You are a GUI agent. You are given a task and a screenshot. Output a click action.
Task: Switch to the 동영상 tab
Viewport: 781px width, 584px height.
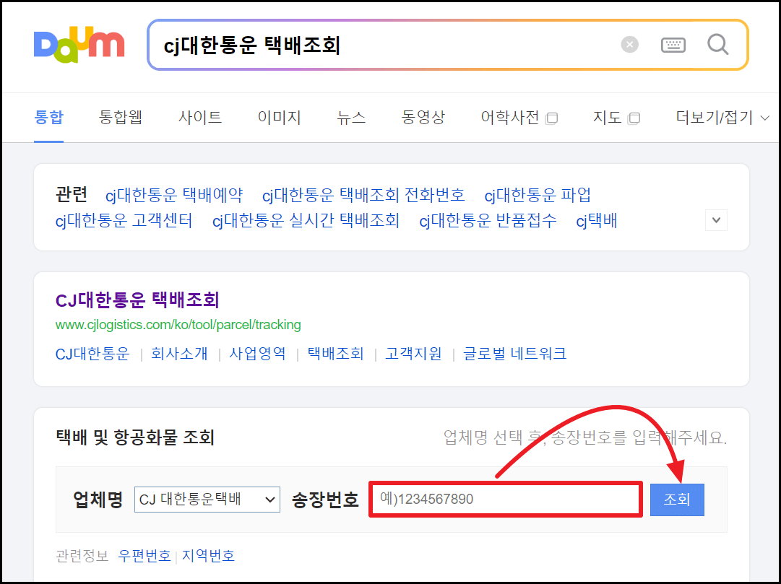click(x=423, y=118)
